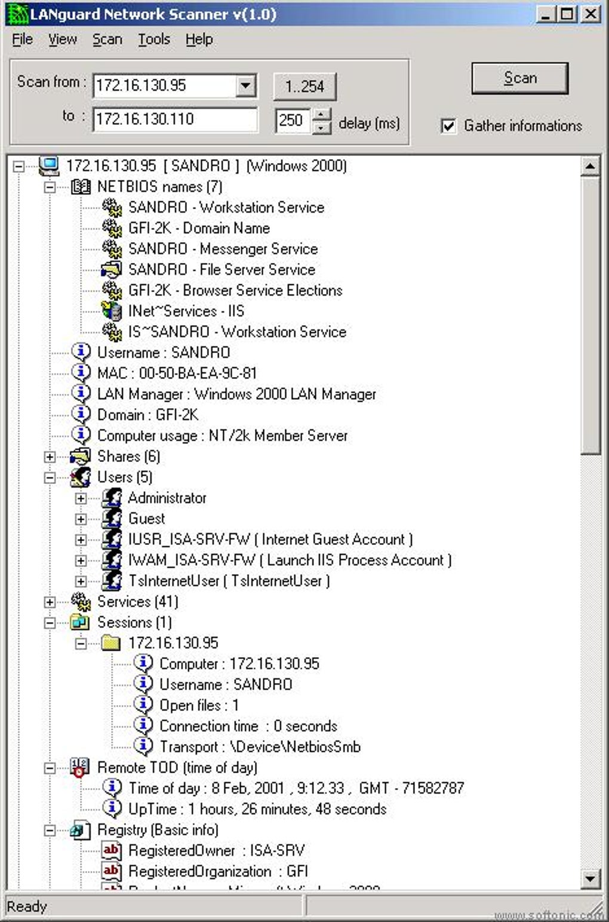Image resolution: width=609 pixels, height=922 pixels.
Task: Click info icon next to LAN Manager
Action: point(81,394)
